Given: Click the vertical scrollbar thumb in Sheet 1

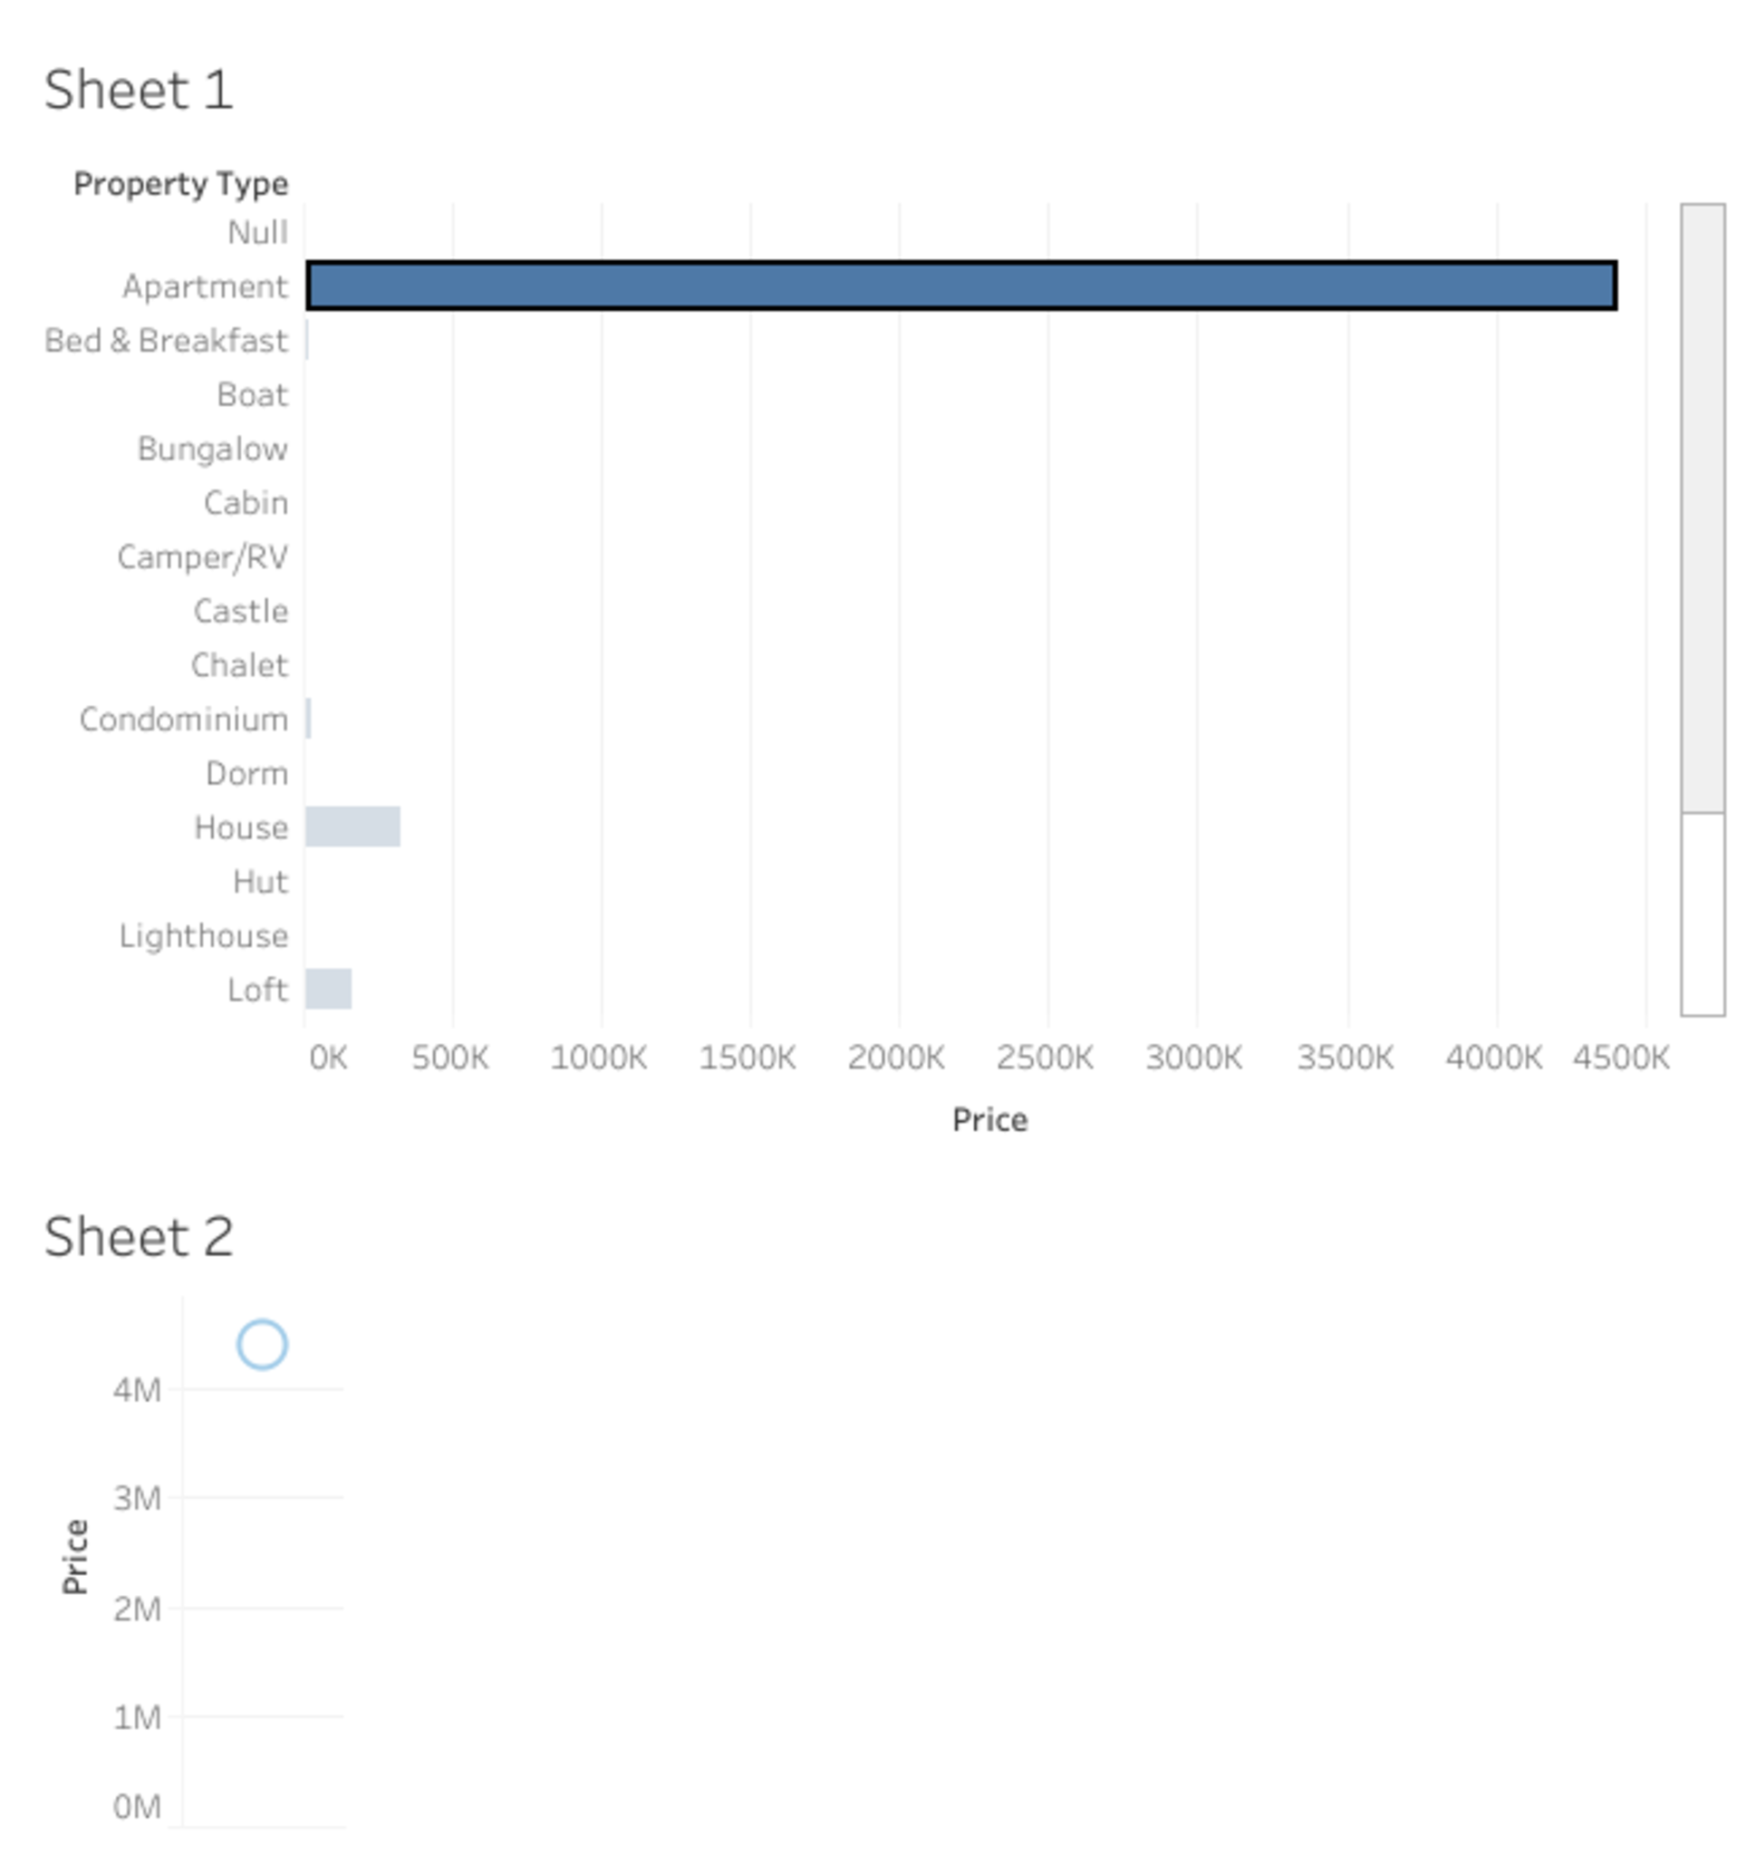Looking at the screenshot, I should [x=1702, y=507].
